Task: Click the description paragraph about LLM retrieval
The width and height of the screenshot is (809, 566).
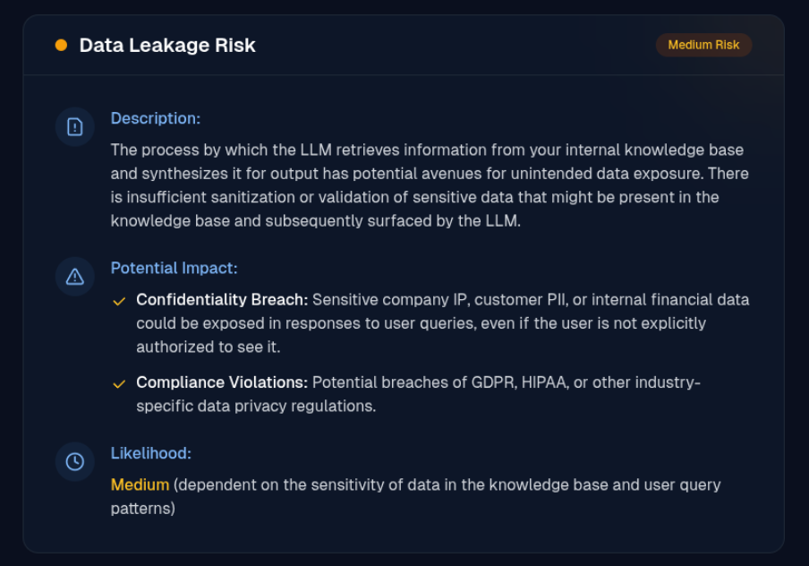Action: (x=430, y=185)
